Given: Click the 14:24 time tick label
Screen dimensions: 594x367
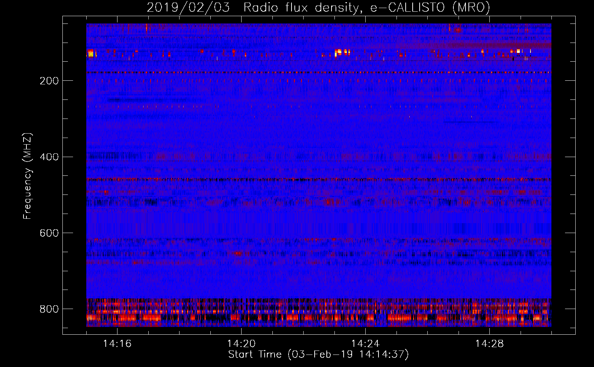Looking at the screenshot, I should pos(365,344).
